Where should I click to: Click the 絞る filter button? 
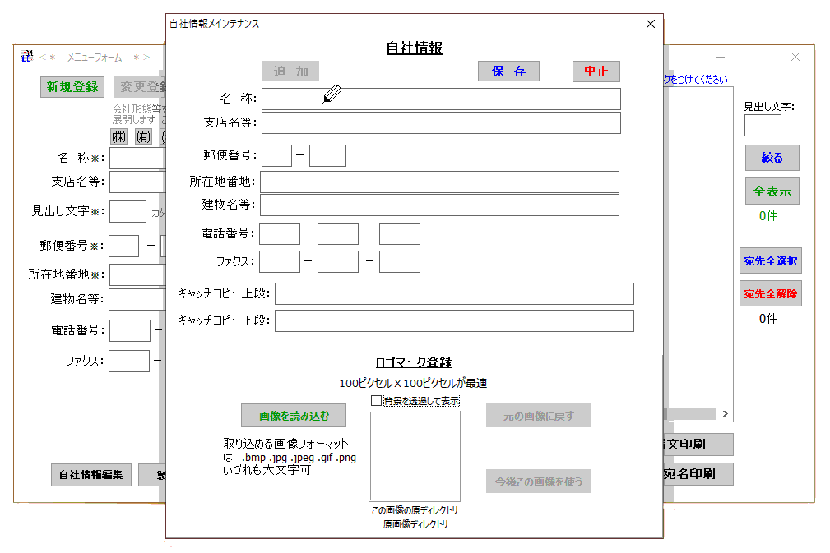click(x=772, y=158)
